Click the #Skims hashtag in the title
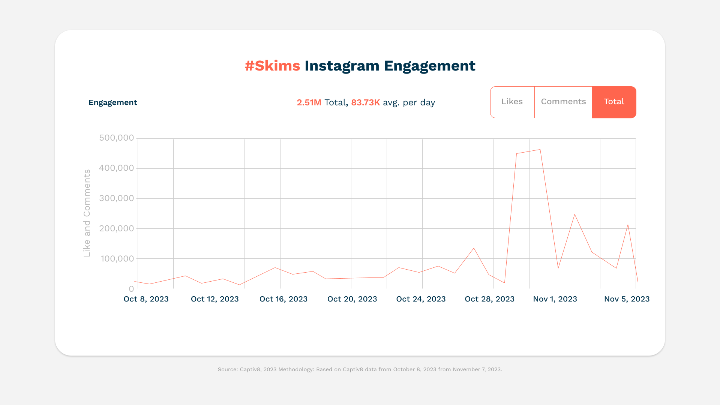This screenshot has height=405, width=720. (272, 66)
